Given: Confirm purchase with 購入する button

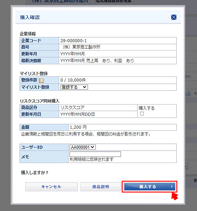Looking at the screenshot, I should [149, 187].
